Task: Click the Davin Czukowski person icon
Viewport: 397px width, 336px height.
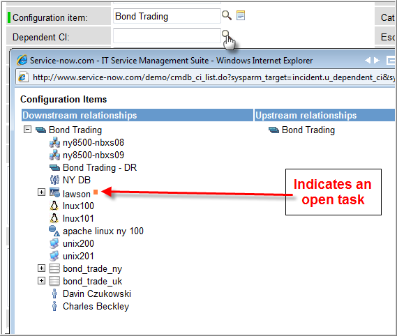Action: [x=54, y=293]
